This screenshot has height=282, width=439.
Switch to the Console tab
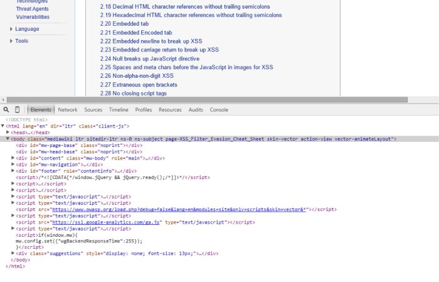click(x=219, y=110)
